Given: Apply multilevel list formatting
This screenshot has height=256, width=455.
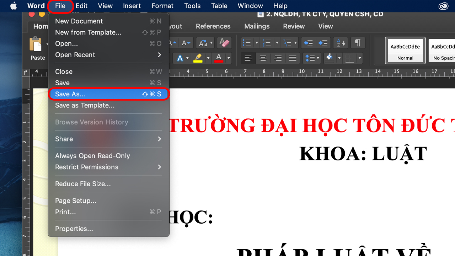Looking at the screenshot, I should (287, 43).
